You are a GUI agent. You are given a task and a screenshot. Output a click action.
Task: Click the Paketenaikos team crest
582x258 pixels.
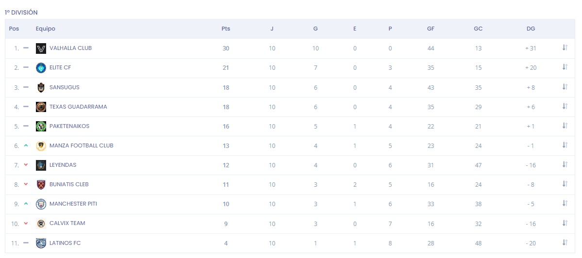pyautogui.click(x=41, y=126)
